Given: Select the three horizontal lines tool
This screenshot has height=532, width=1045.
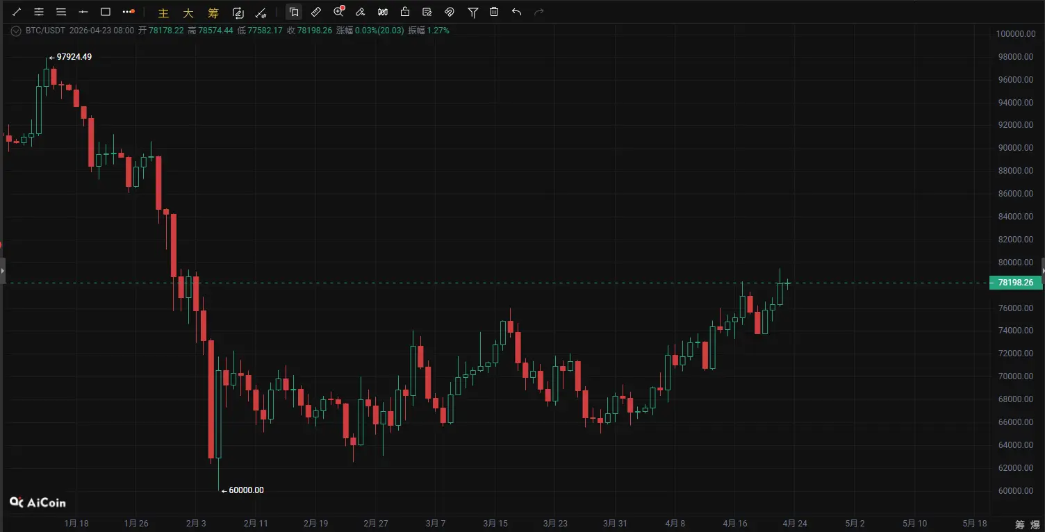Looking at the screenshot, I should click(61, 12).
